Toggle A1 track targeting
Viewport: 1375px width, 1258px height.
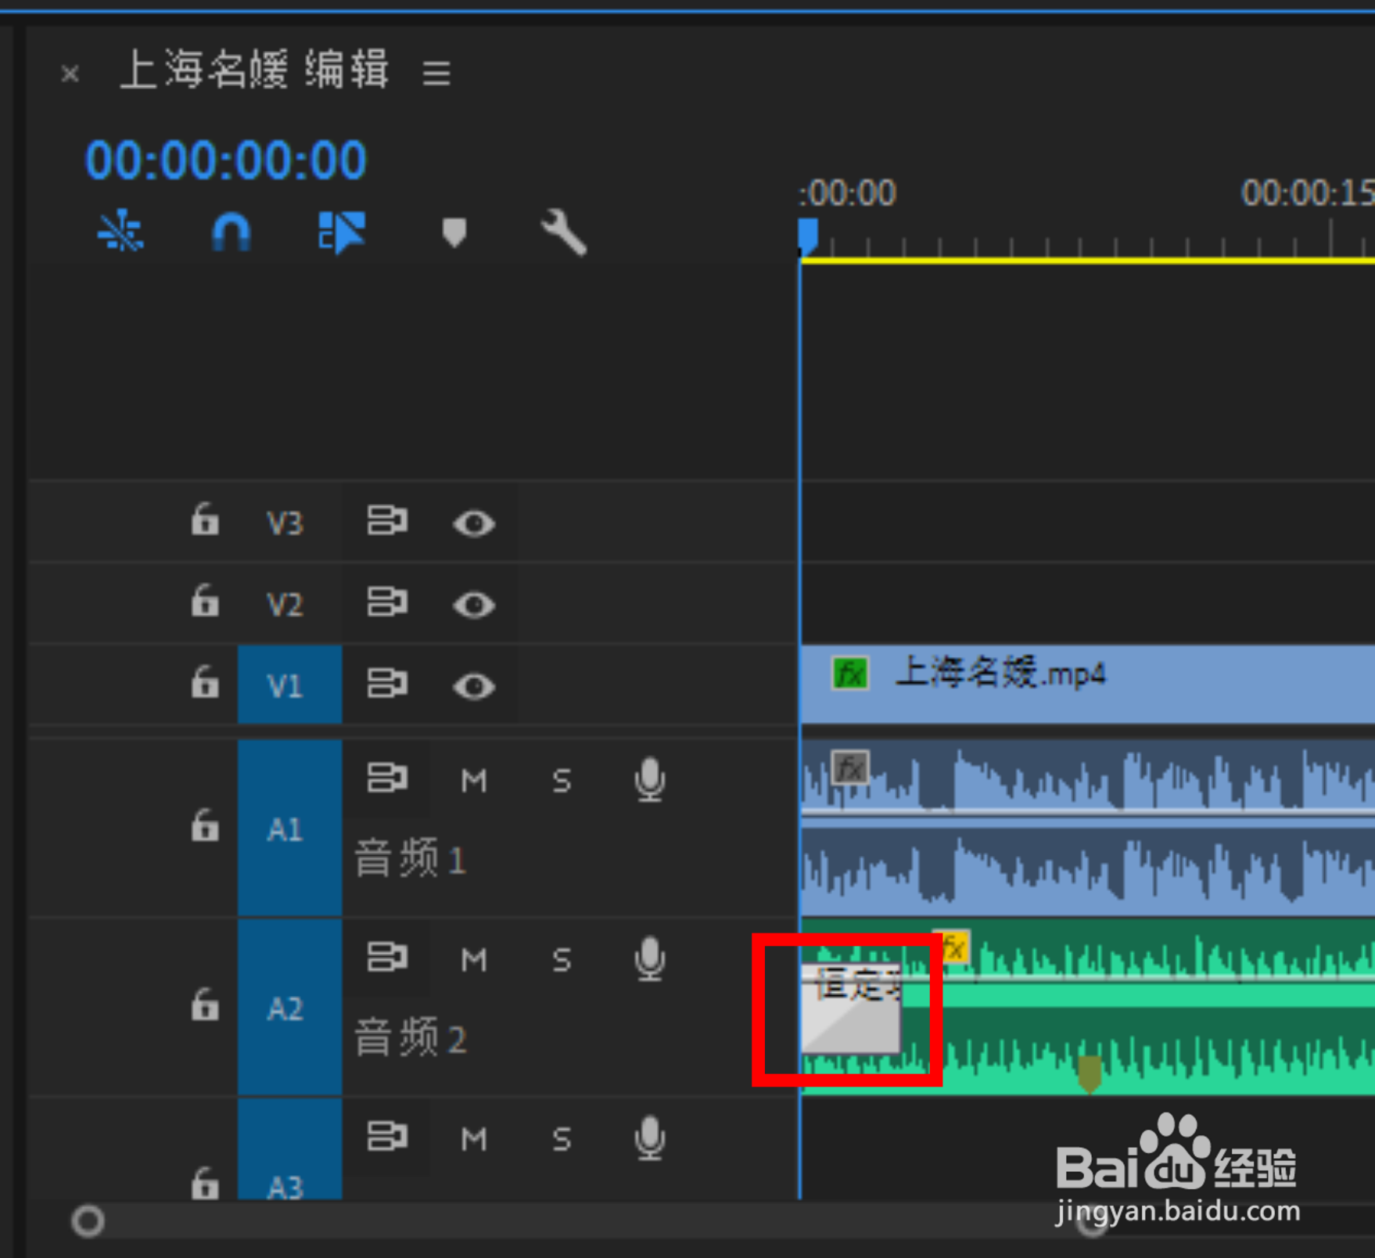[x=289, y=828]
